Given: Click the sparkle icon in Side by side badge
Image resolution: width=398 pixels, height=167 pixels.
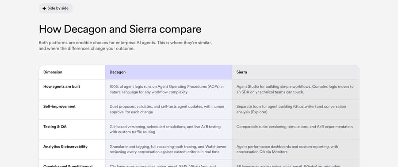Looking at the screenshot, I should tap(44, 8).
